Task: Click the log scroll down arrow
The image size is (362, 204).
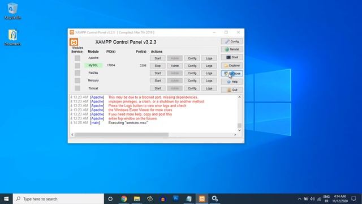Action: [239, 130]
